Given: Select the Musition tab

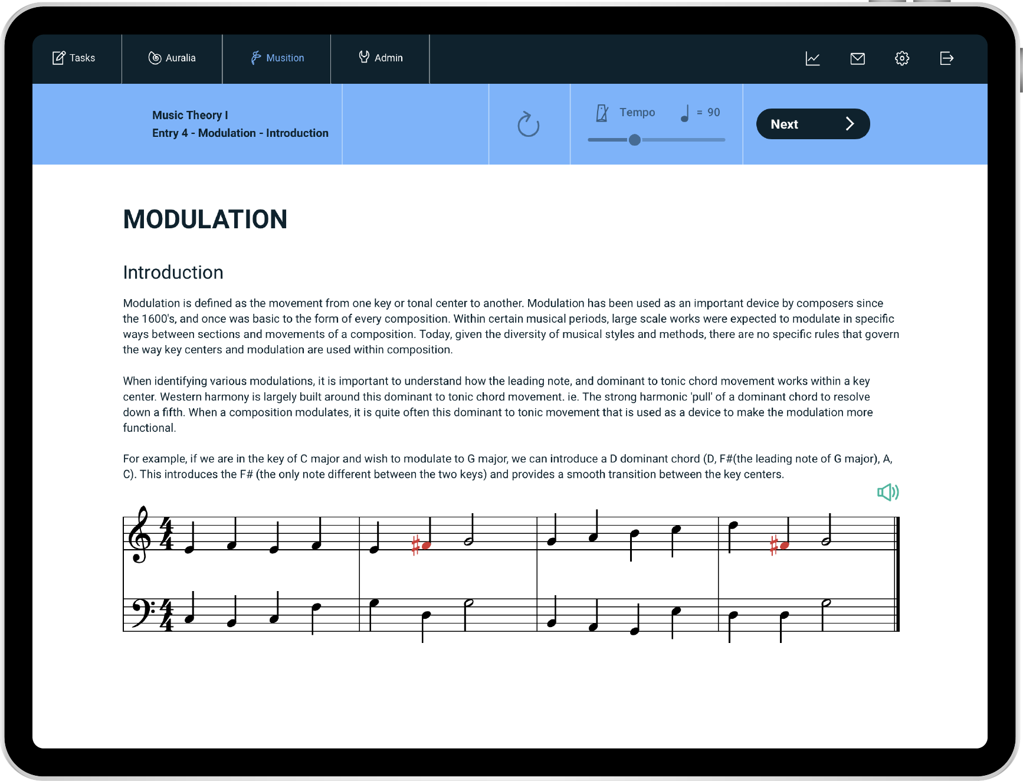Looking at the screenshot, I should coord(277,58).
